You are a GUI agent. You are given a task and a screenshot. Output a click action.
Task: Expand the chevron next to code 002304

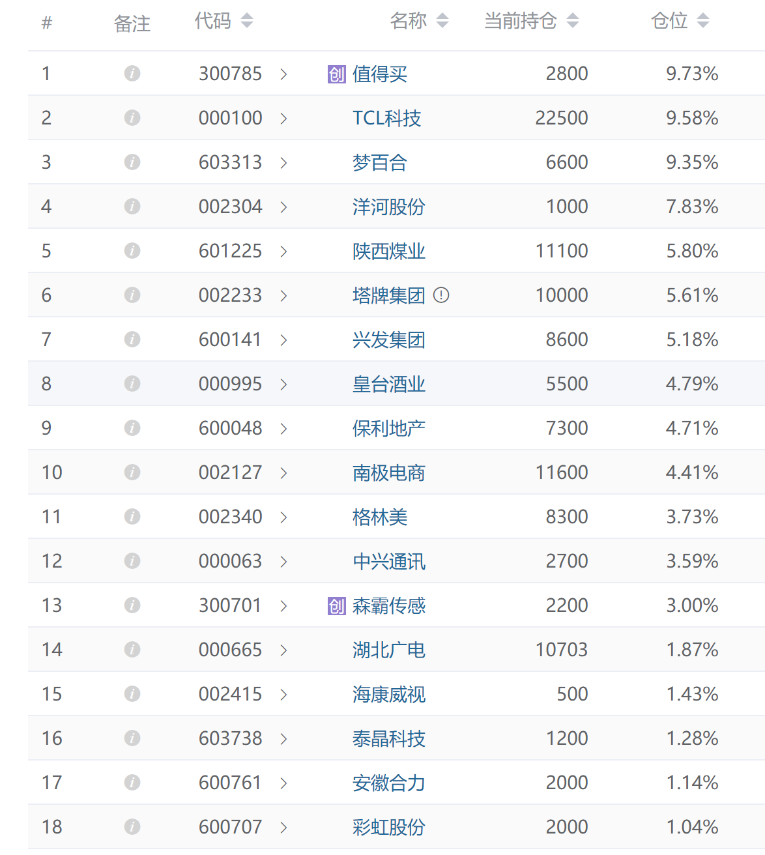(x=283, y=207)
